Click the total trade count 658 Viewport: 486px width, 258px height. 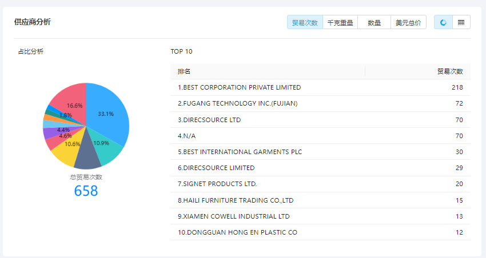(x=86, y=191)
